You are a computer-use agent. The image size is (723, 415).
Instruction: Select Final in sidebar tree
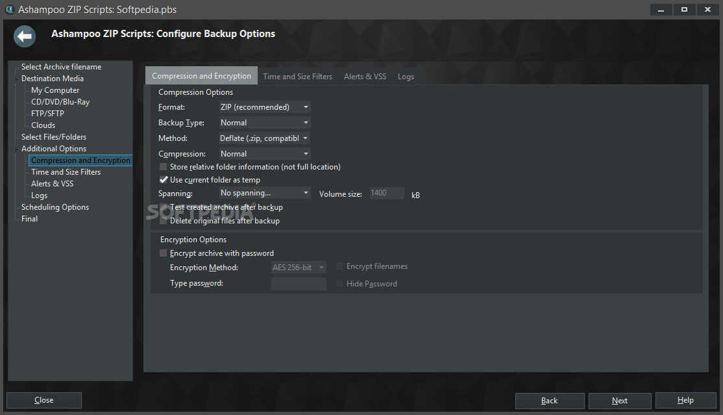click(x=29, y=219)
